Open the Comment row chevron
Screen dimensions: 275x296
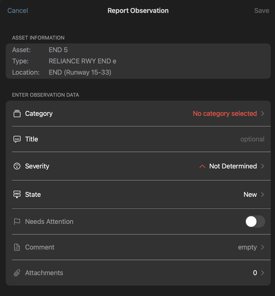262,247
